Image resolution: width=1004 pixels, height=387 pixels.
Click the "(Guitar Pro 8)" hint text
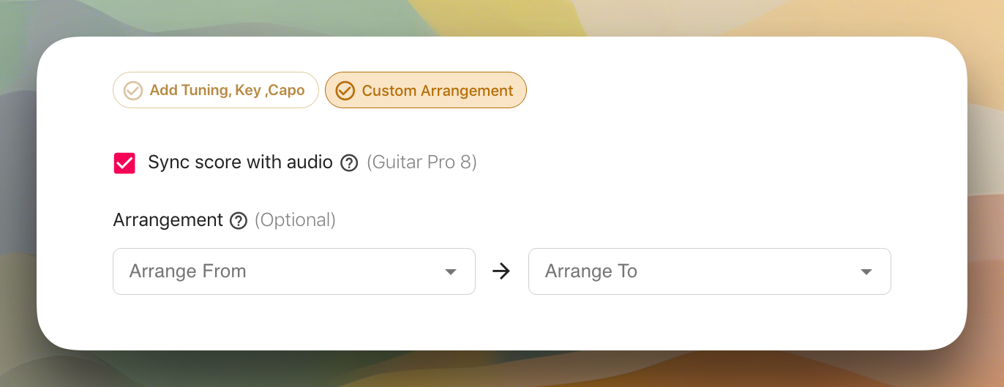pos(422,162)
